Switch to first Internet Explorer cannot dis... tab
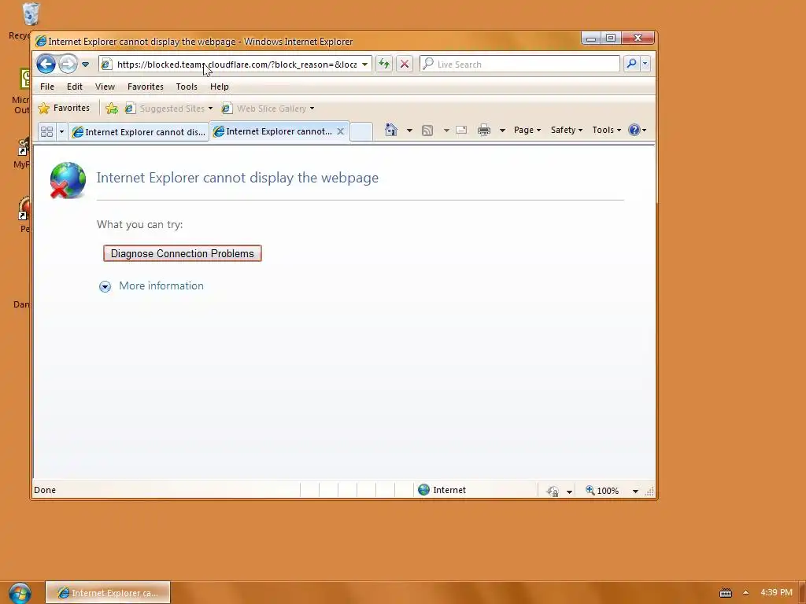 tap(139, 132)
